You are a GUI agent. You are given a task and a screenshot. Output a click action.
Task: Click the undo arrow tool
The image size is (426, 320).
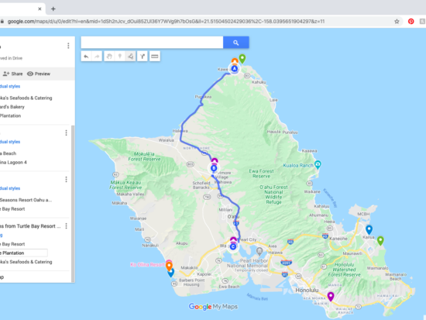click(86, 57)
